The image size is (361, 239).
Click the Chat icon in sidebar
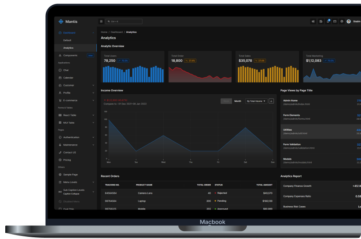60,70
